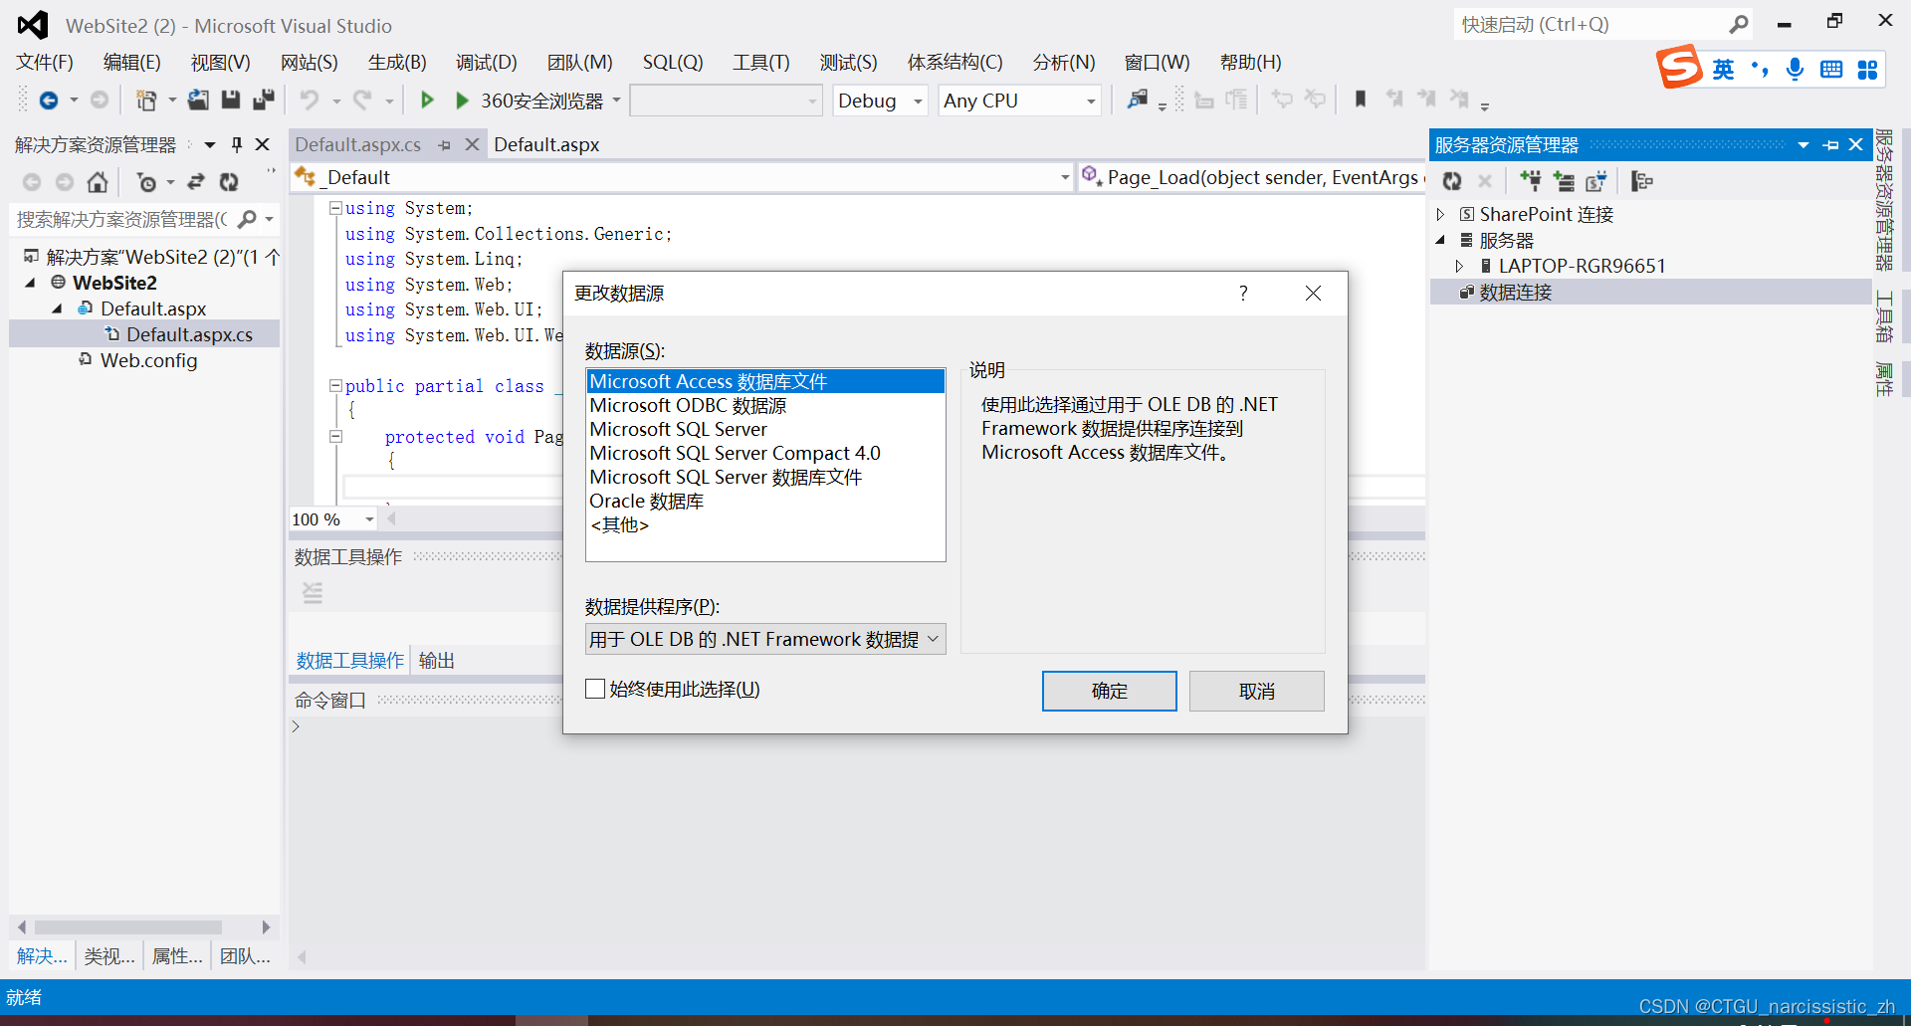Screen dimensions: 1911x1026
Task: Collapse the 服务器 tree node
Action: [x=1440, y=240]
